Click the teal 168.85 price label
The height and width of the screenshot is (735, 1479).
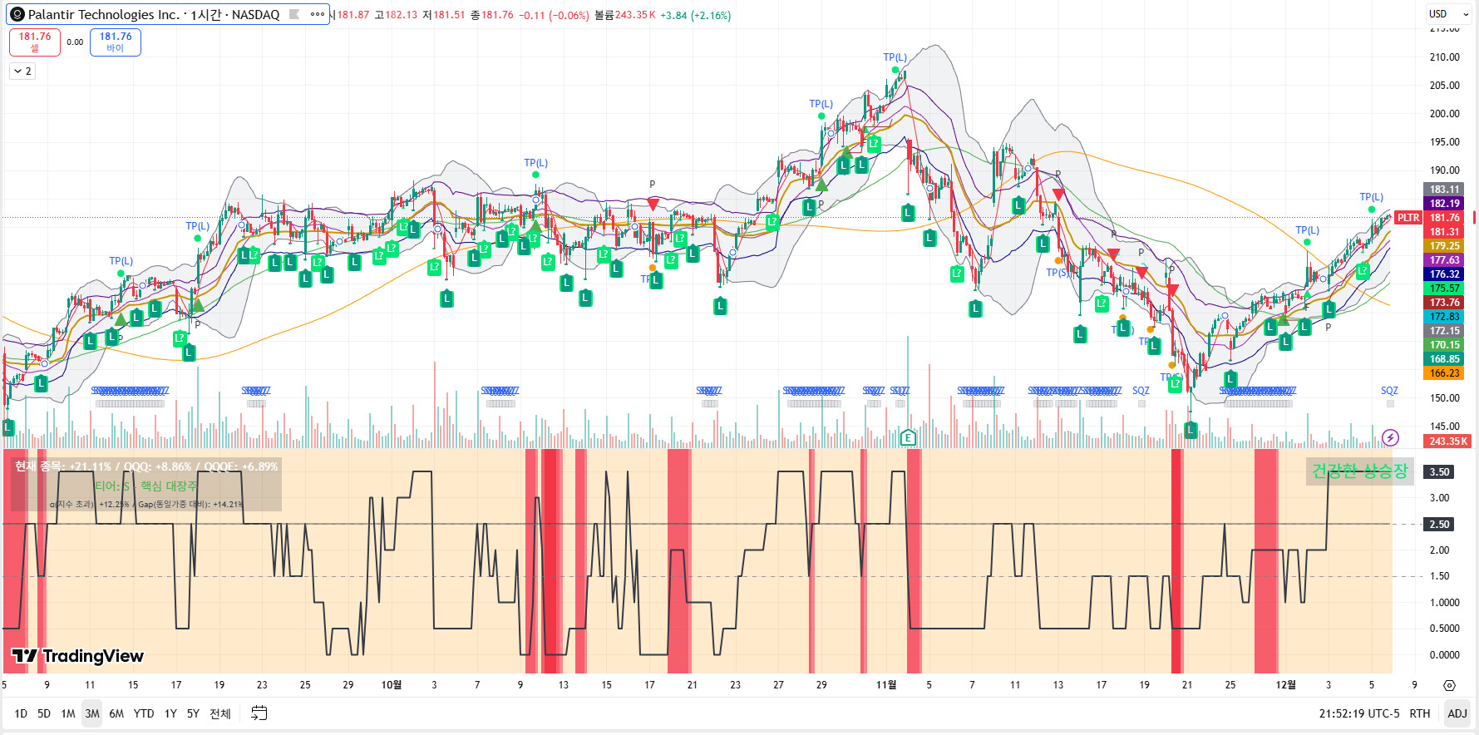1444,359
